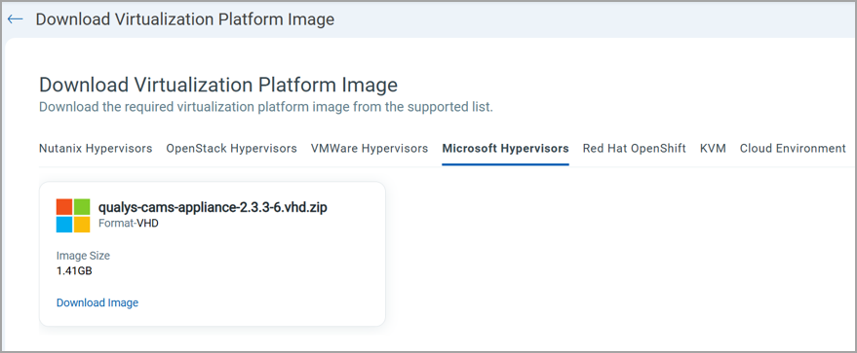Go back using the left arrow icon
This screenshot has height=353, width=857.
point(16,19)
